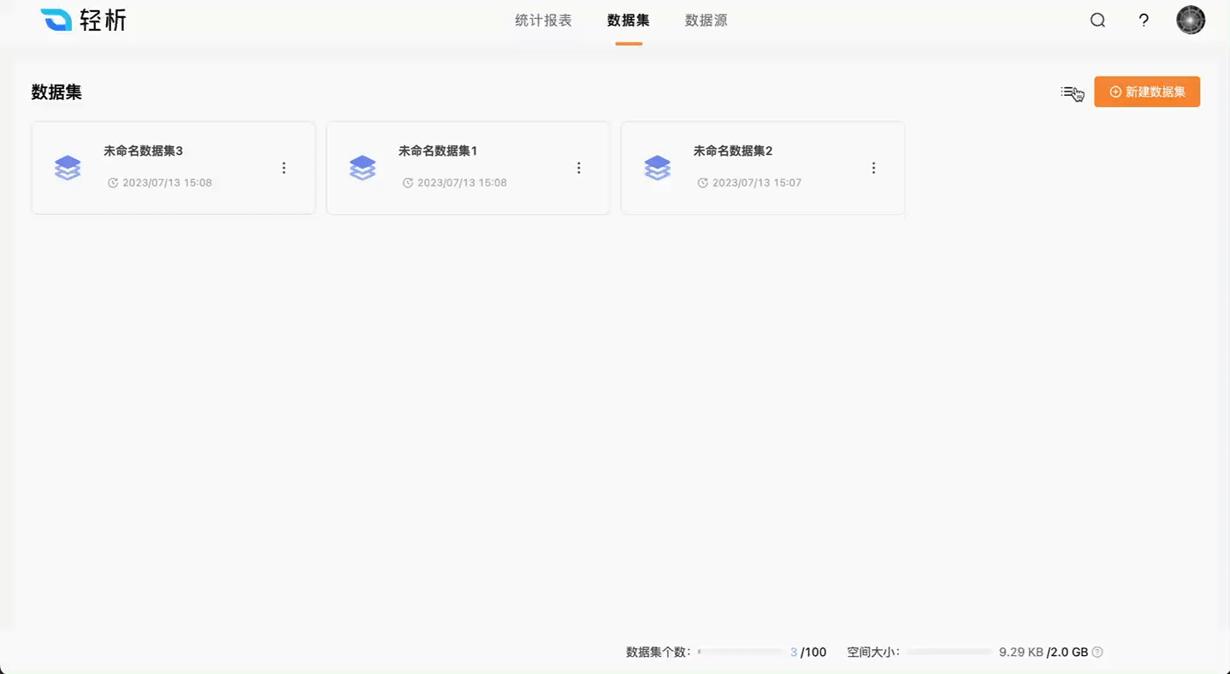Open the 未命名数据集1 dataset title

tap(437, 151)
